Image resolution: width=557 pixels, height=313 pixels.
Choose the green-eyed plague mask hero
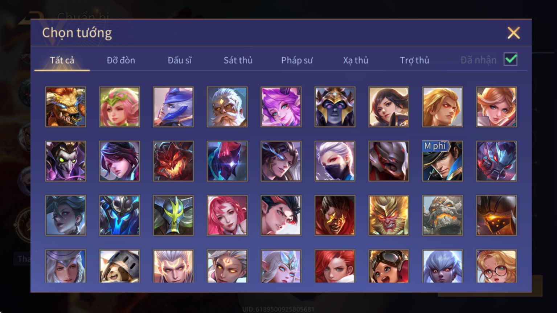point(66,161)
